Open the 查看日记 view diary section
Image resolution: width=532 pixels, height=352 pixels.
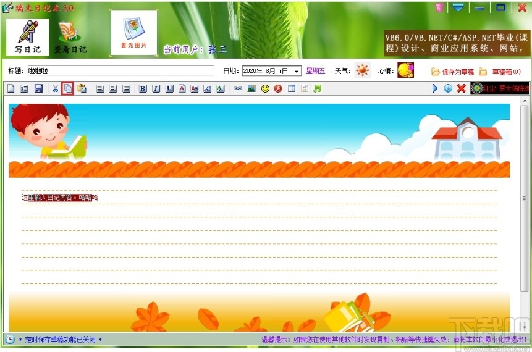(x=70, y=37)
